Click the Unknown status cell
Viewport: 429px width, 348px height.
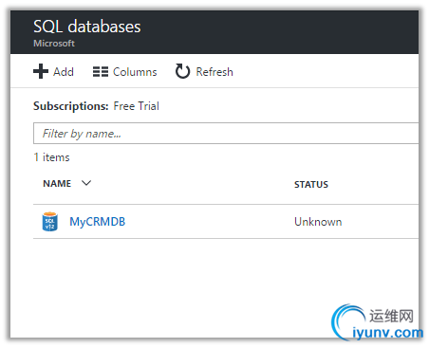[318, 222]
